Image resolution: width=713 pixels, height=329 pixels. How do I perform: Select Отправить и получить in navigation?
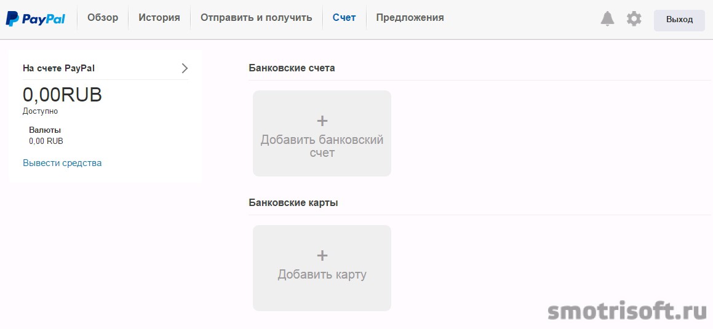coord(257,18)
